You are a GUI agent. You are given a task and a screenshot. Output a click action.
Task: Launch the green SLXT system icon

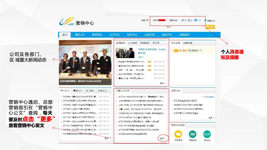click(207, 134)
